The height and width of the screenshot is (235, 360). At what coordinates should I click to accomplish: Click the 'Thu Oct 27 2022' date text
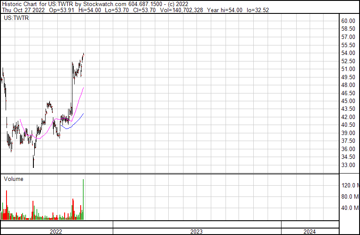click(x=23, y=10)
